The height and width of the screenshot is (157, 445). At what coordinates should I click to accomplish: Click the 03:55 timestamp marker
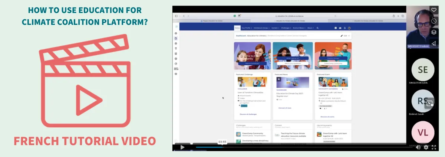222,142
